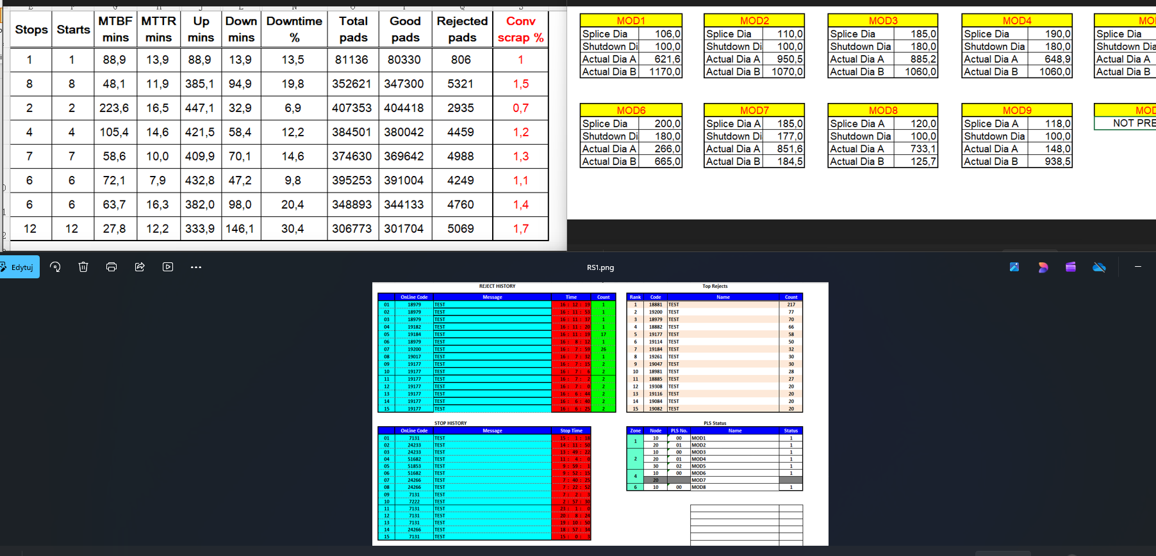Print the RS1.png image
The height and width of the screenshot is (556, 1156).
tap(111, 267)
